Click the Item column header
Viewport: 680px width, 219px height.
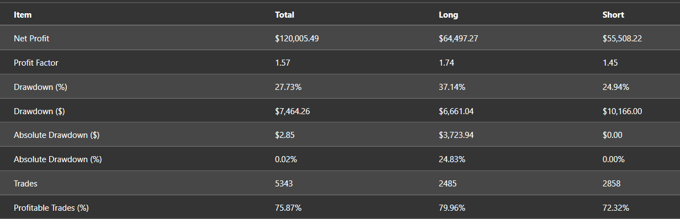(x=23, y=15)
